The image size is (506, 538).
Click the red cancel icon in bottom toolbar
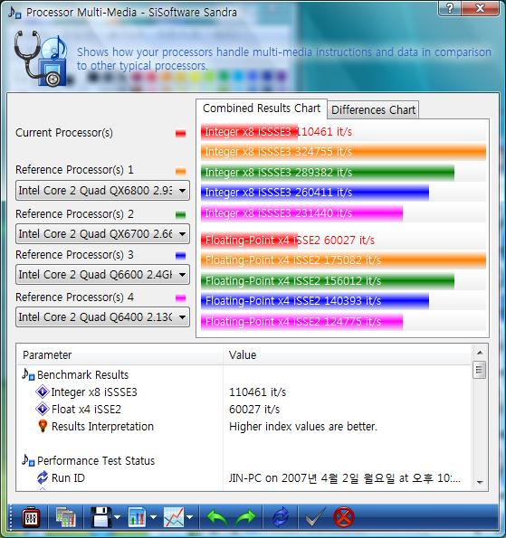tap(343, 516)
